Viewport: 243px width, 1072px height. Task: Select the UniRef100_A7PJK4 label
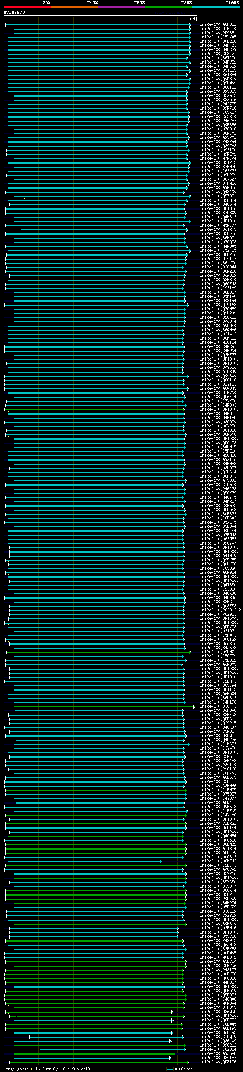pyautogui.click(x=218, y=158)
